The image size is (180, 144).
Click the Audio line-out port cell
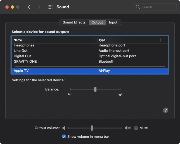click(114, 51)
